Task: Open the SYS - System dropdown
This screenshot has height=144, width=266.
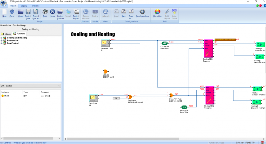Action: (59, 86)
